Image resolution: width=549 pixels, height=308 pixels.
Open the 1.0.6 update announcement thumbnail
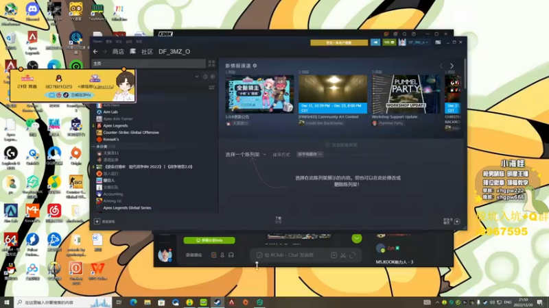coord(259,94)
